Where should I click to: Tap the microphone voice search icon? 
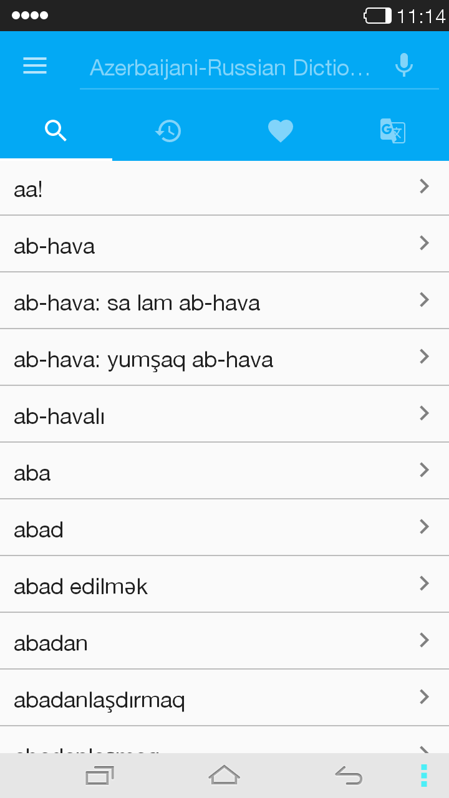(x=404, y=65)
